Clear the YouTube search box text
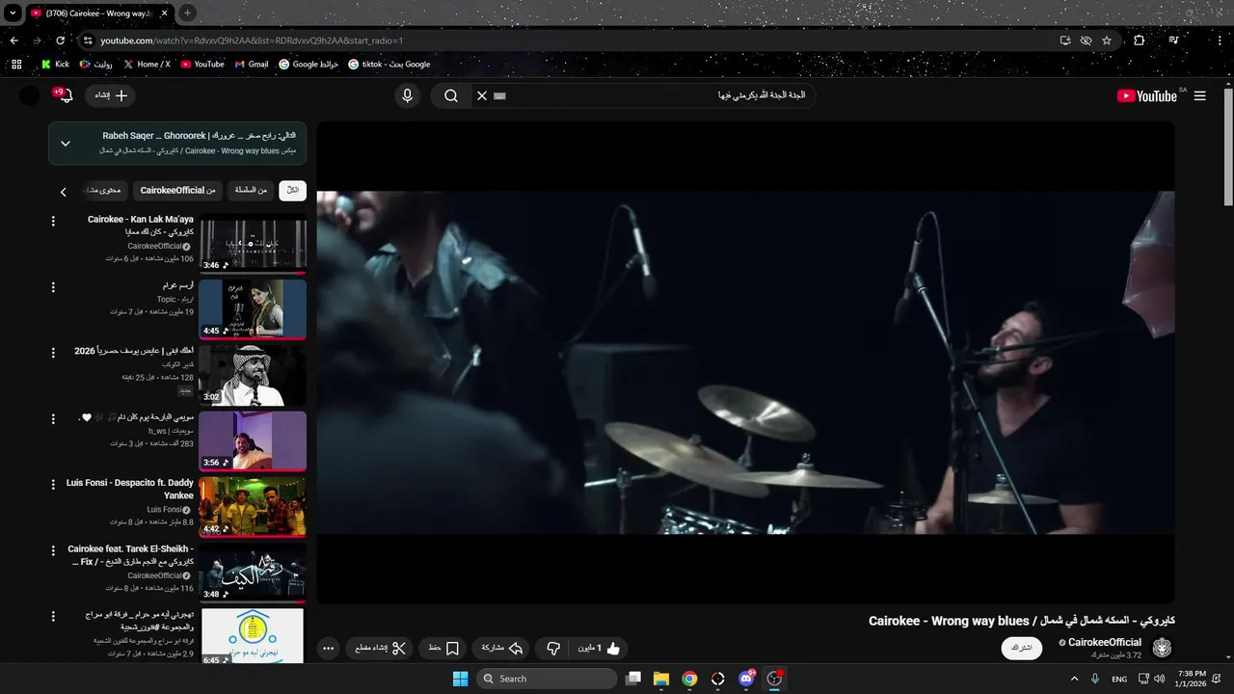Viewport: 1234px width, 694px height. pyautogui.click(x=482, y=95)
